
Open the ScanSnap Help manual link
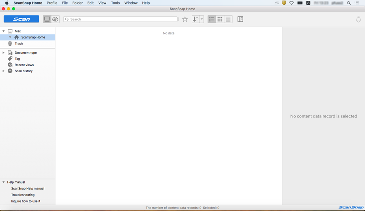(28, 188)
